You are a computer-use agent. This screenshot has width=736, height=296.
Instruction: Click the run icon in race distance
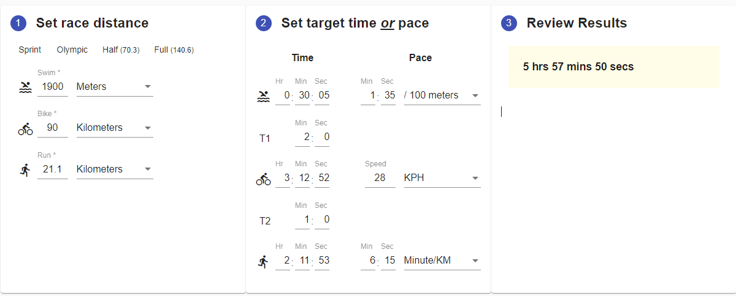(x=25, y=170)
